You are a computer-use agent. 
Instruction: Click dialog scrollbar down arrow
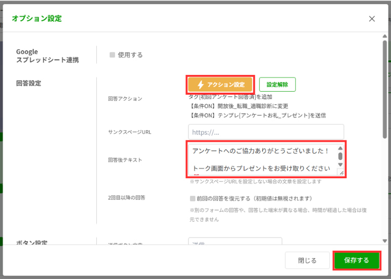pos(385,241)
